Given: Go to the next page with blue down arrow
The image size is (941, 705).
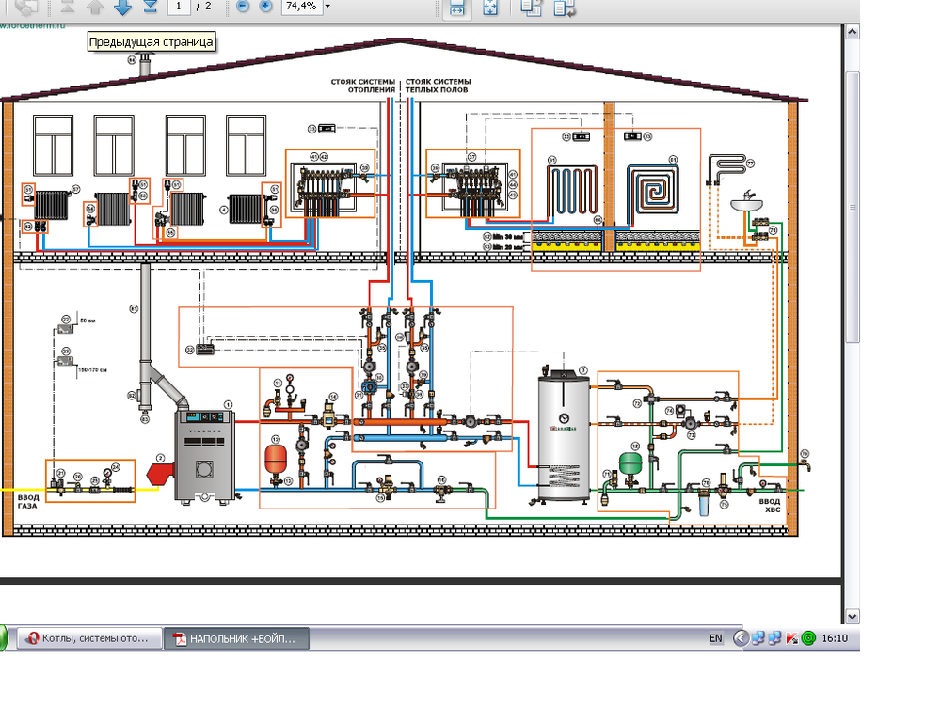Looking at the screenshot, I should [122, 7].
